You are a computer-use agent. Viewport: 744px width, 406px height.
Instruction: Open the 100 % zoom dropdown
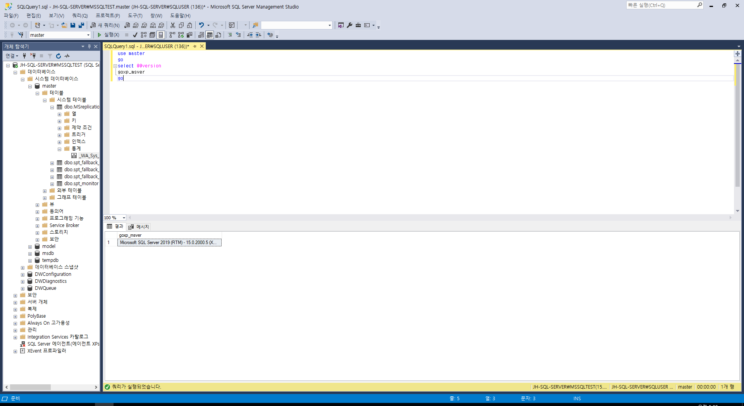coord(124,218)
